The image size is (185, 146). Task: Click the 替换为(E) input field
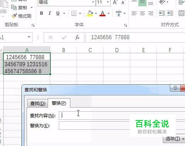pos(122,125)
